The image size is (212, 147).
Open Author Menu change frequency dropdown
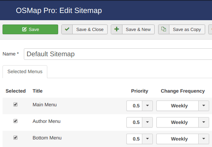(x=183, y=122)
